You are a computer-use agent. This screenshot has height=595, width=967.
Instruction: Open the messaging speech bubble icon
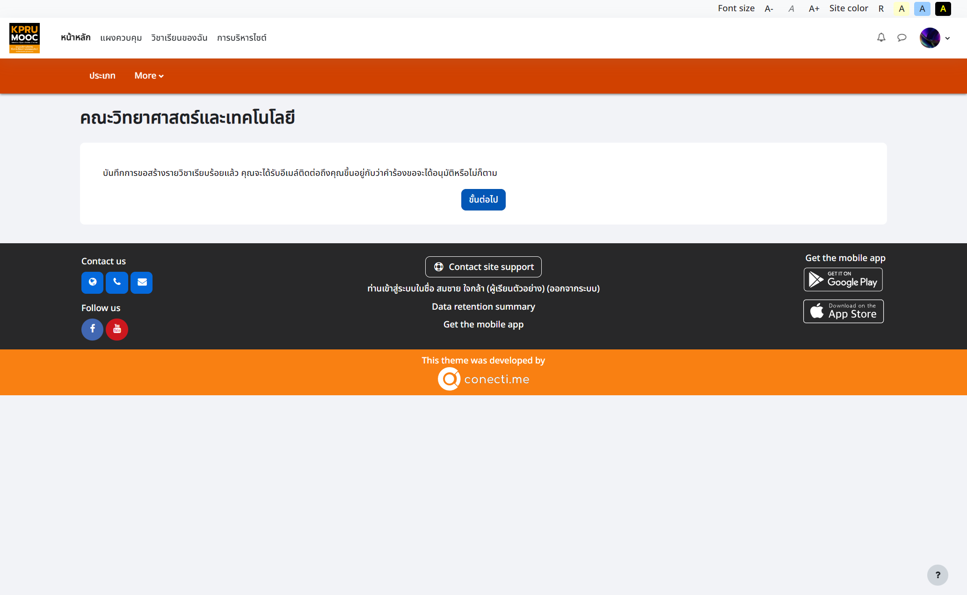[902, 38]
